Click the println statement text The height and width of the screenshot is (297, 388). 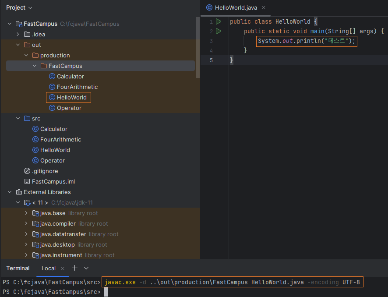(x=307, y=41)
